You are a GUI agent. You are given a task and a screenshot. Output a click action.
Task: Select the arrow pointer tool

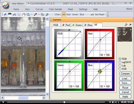19,15
